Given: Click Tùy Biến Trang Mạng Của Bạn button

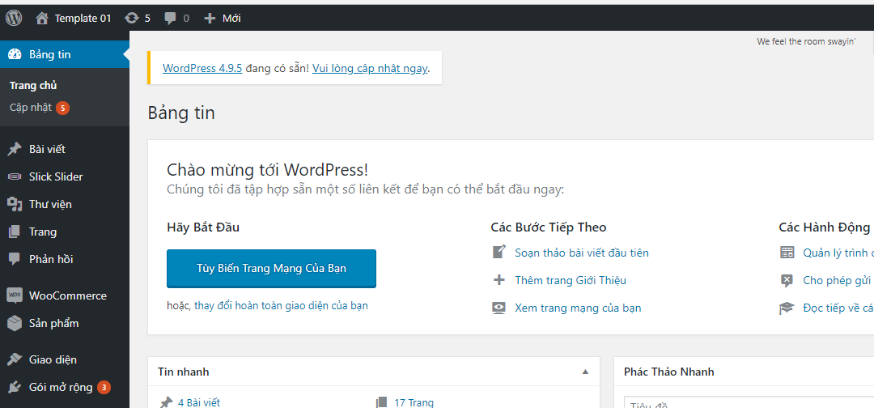Looking at the screenshot, I should pyautogui.click(x=271, y=269).
